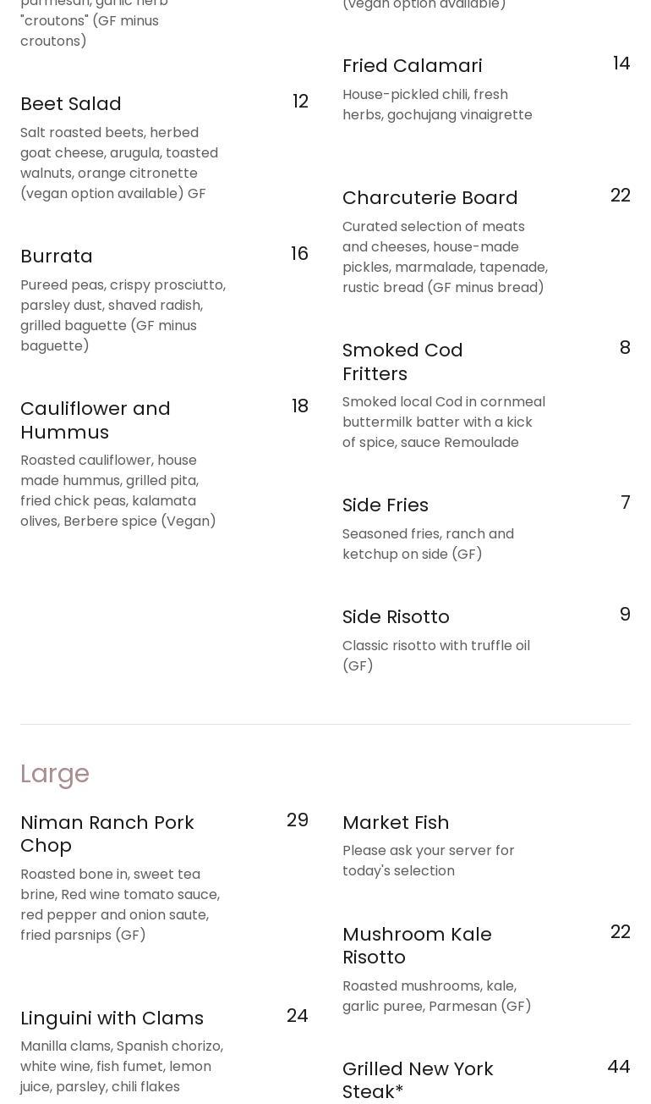Click the Beet Salad description text
The image size is (651, 1104).
119,163
